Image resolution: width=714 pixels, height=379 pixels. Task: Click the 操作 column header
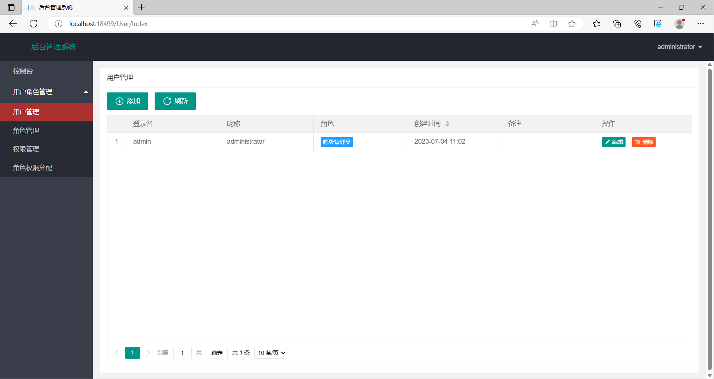pos(643,124)
